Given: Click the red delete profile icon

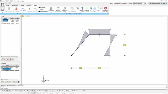Looking at the screenshot, I should tap(7, 59).
